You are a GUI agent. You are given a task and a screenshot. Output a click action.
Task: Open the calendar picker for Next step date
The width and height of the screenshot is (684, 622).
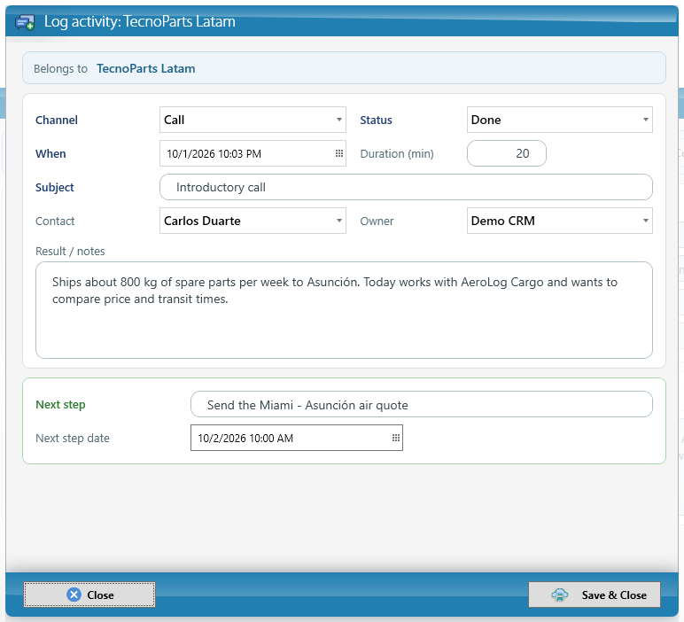396,438
